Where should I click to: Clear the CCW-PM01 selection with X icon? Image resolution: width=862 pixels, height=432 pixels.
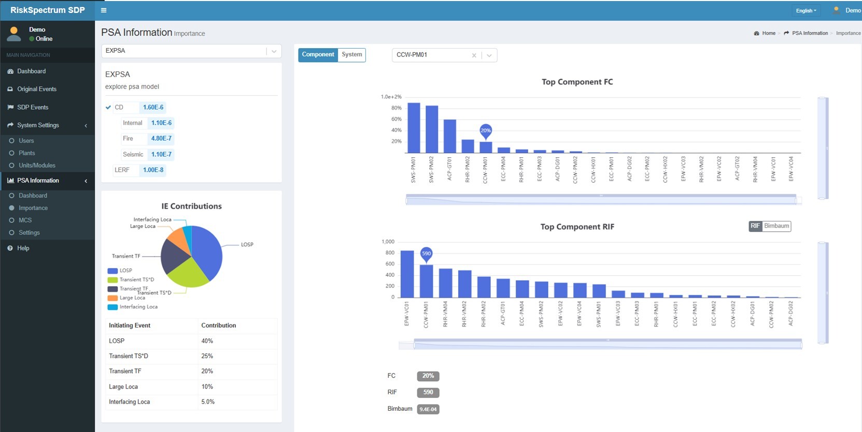(x=474, y=55)
